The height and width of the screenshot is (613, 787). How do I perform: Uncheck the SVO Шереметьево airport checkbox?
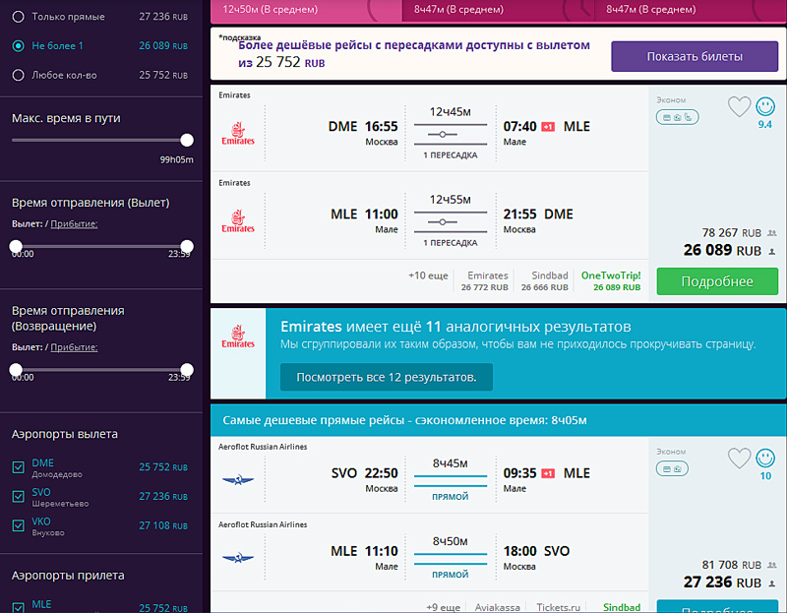(18, 497)
